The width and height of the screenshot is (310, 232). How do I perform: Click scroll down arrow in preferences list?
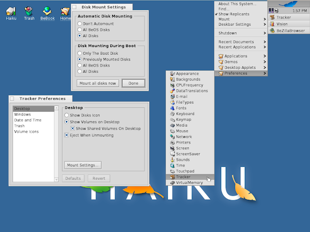56,180
